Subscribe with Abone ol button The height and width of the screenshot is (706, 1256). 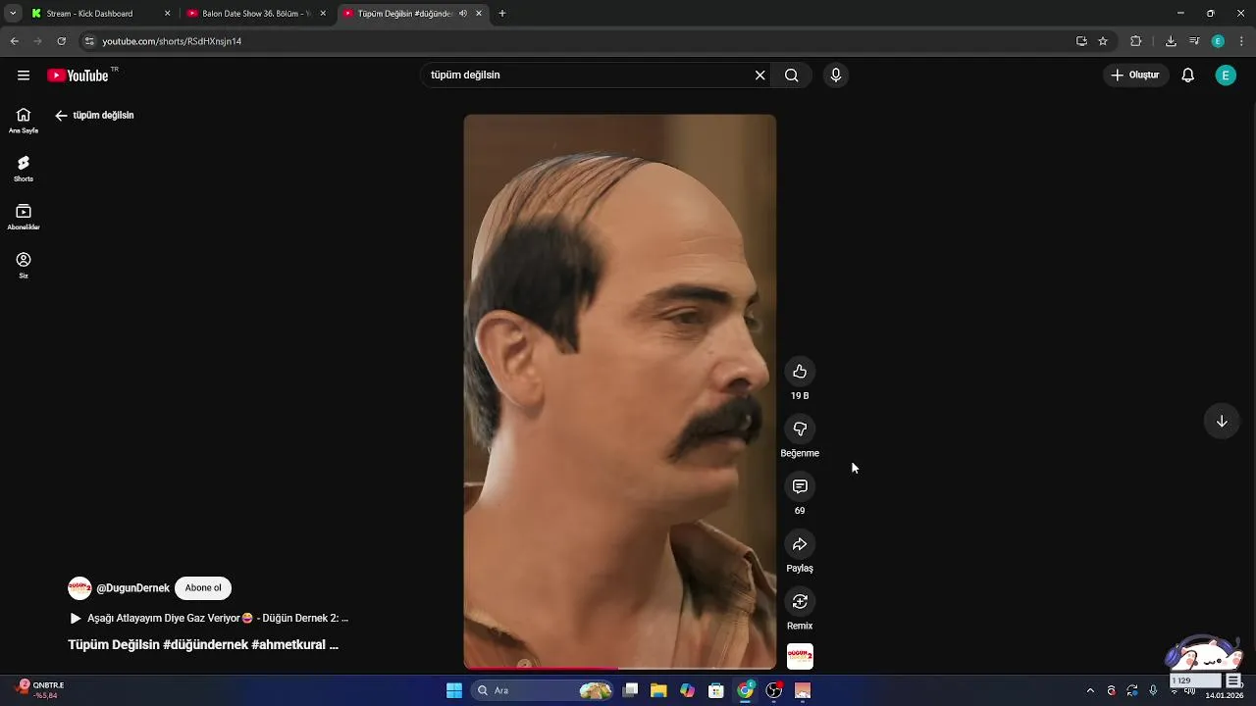(x=203, y=588)
